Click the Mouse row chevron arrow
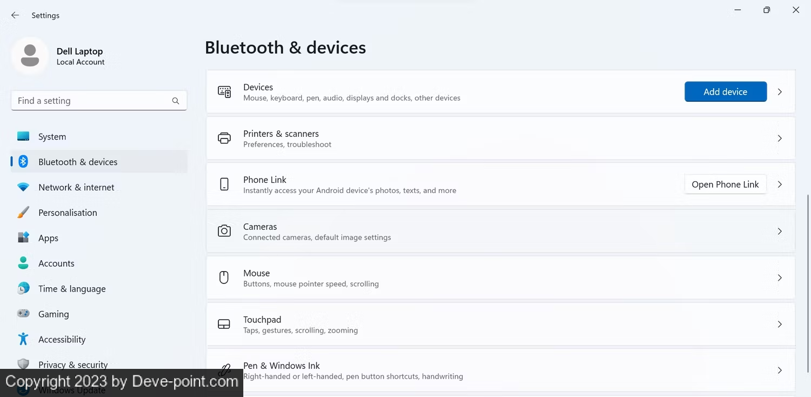This screenshot has width=811, height=397. [x=780, y=277]
